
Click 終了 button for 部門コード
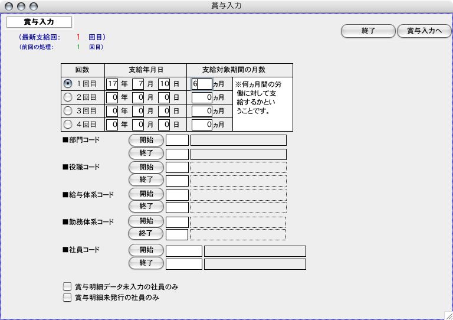tap(146, 154)
